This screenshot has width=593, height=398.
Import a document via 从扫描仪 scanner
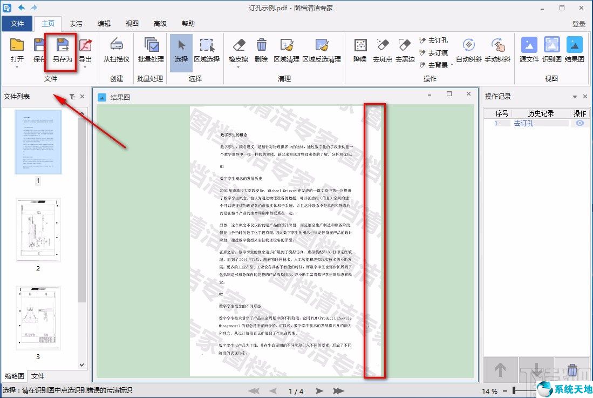(x=115, y=51)
